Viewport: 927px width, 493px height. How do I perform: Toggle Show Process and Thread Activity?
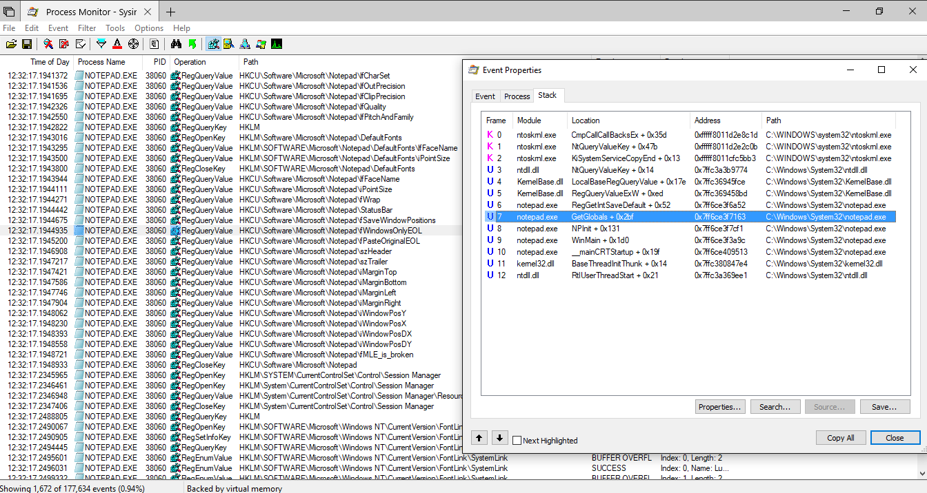[x=260, y=43]
